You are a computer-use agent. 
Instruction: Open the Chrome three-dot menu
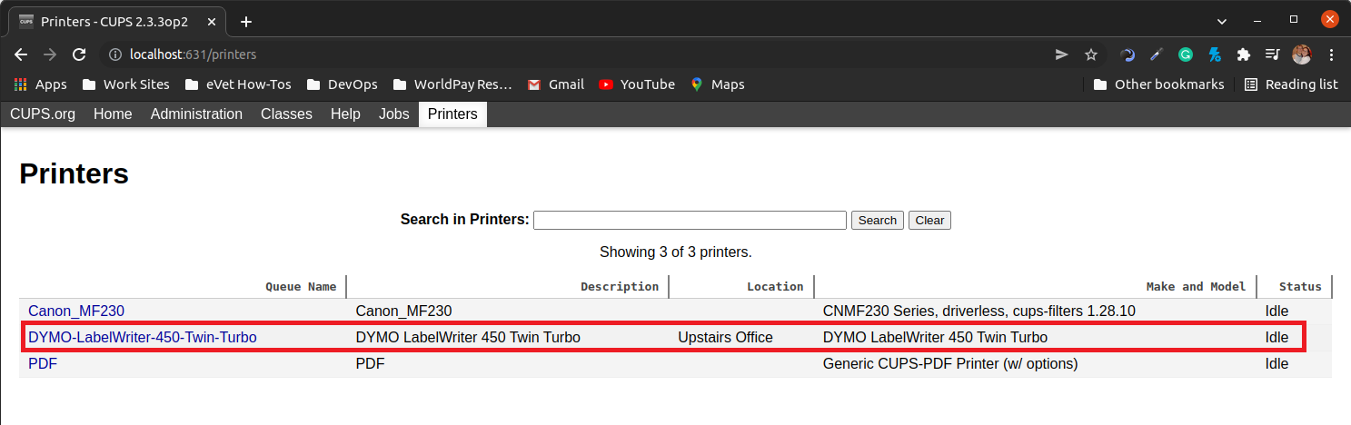1331,54
